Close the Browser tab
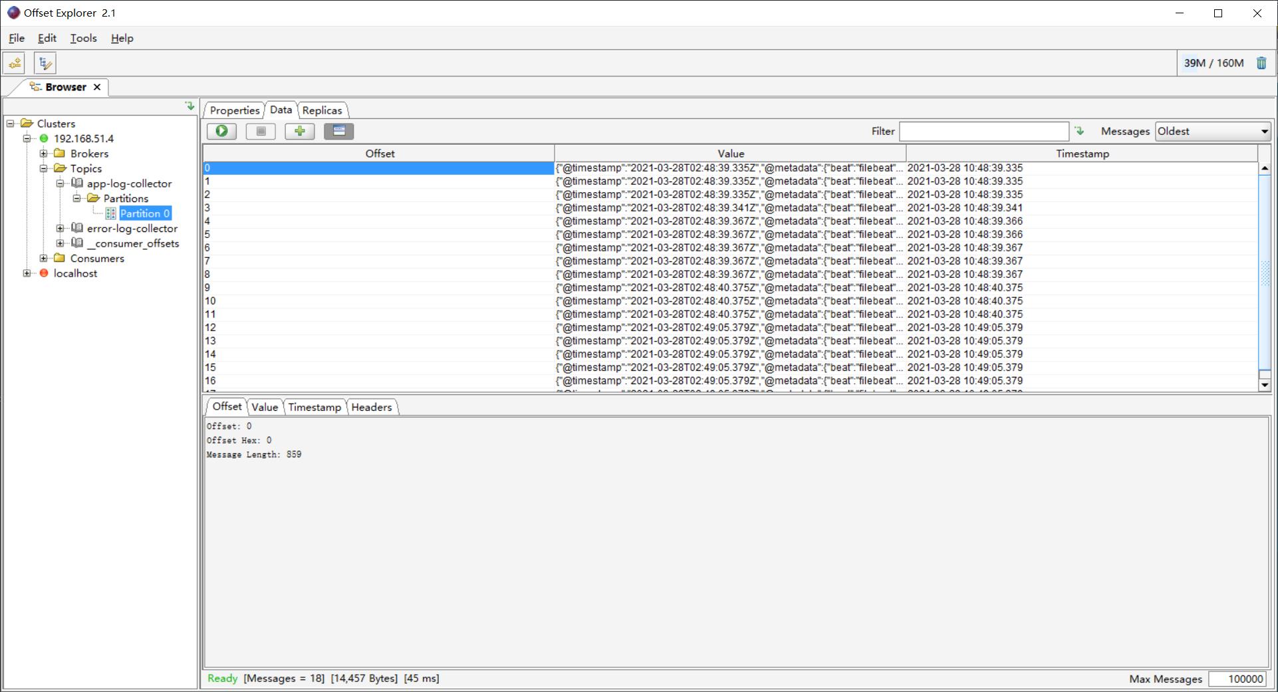This screenshot has width=1278, height=692. point(97,87)
